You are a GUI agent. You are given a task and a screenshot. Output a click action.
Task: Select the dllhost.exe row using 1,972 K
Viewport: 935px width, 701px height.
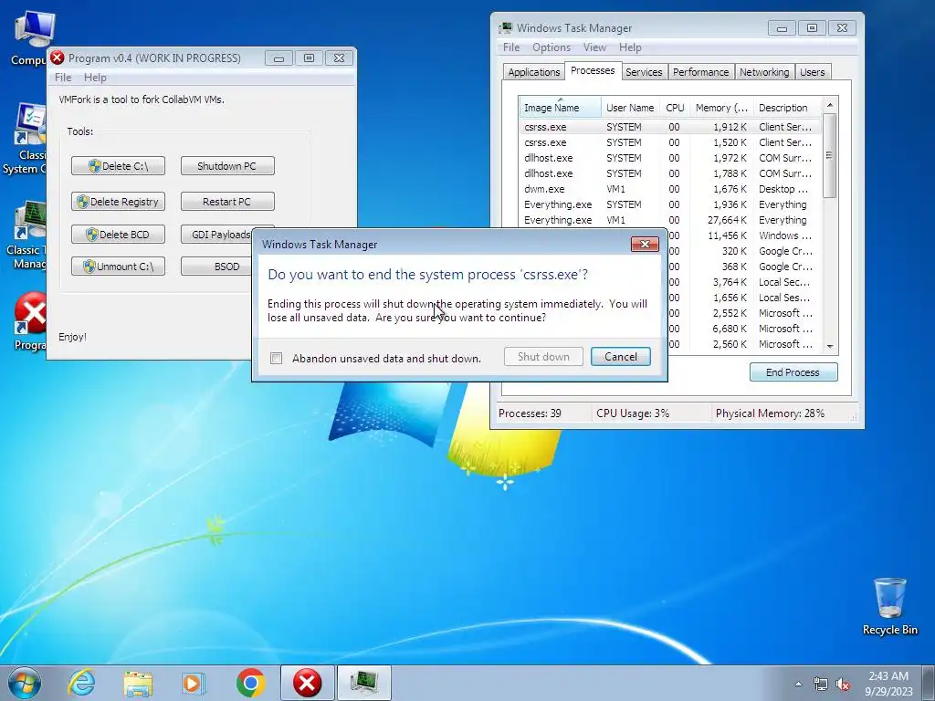(x=670, y=158)
